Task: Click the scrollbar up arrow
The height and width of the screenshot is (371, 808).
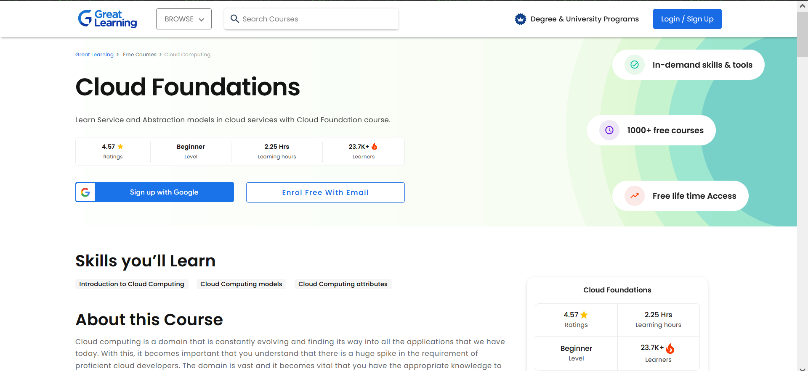Action: tap(803, 6)
